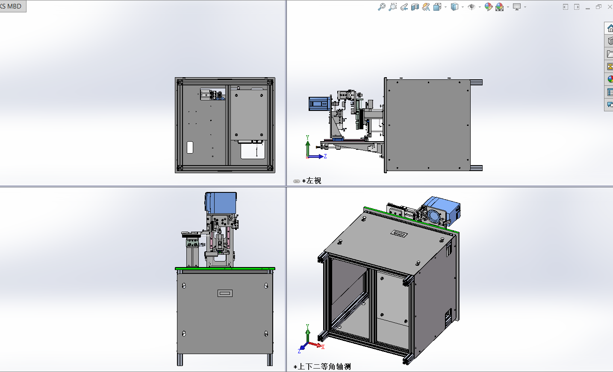Open the File Explorer folder tab

(x=610, y=54)
